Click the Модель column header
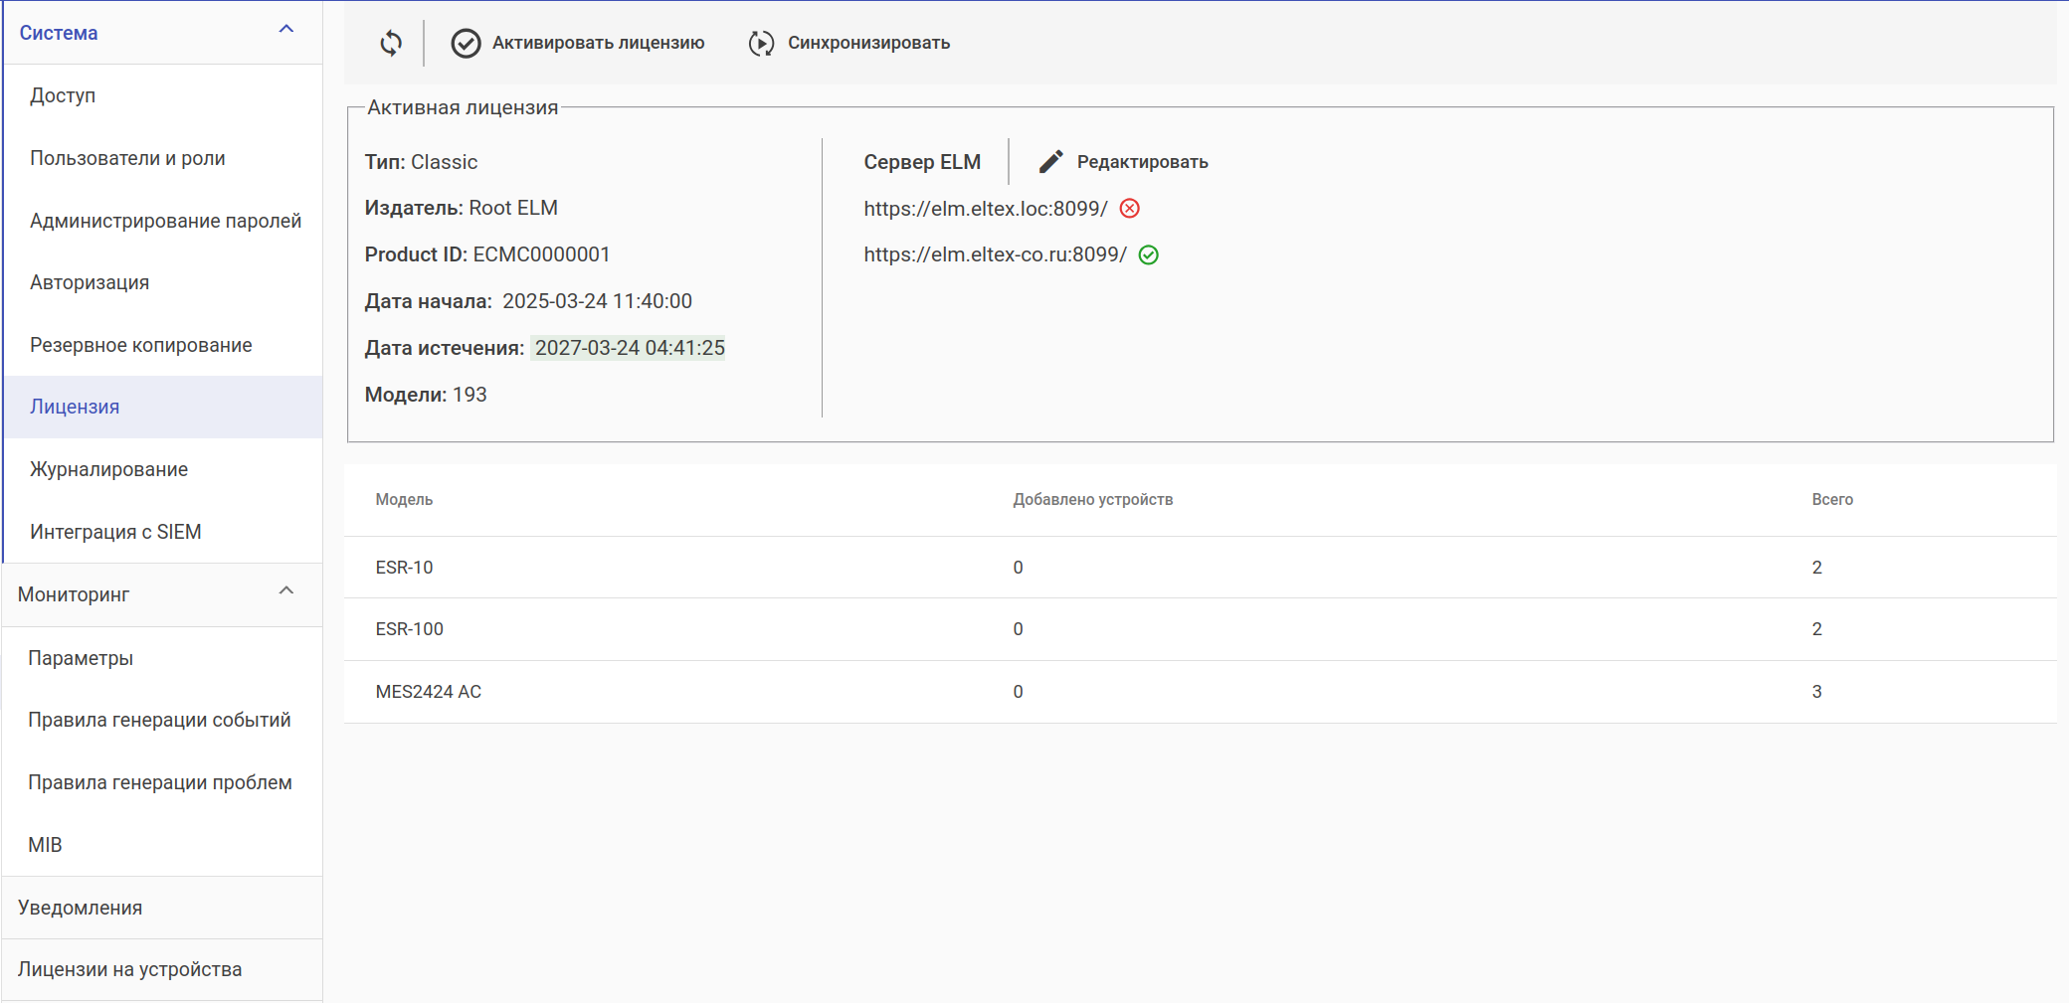The width and height of the screenshot is (2069, 1003). [404, 500]
